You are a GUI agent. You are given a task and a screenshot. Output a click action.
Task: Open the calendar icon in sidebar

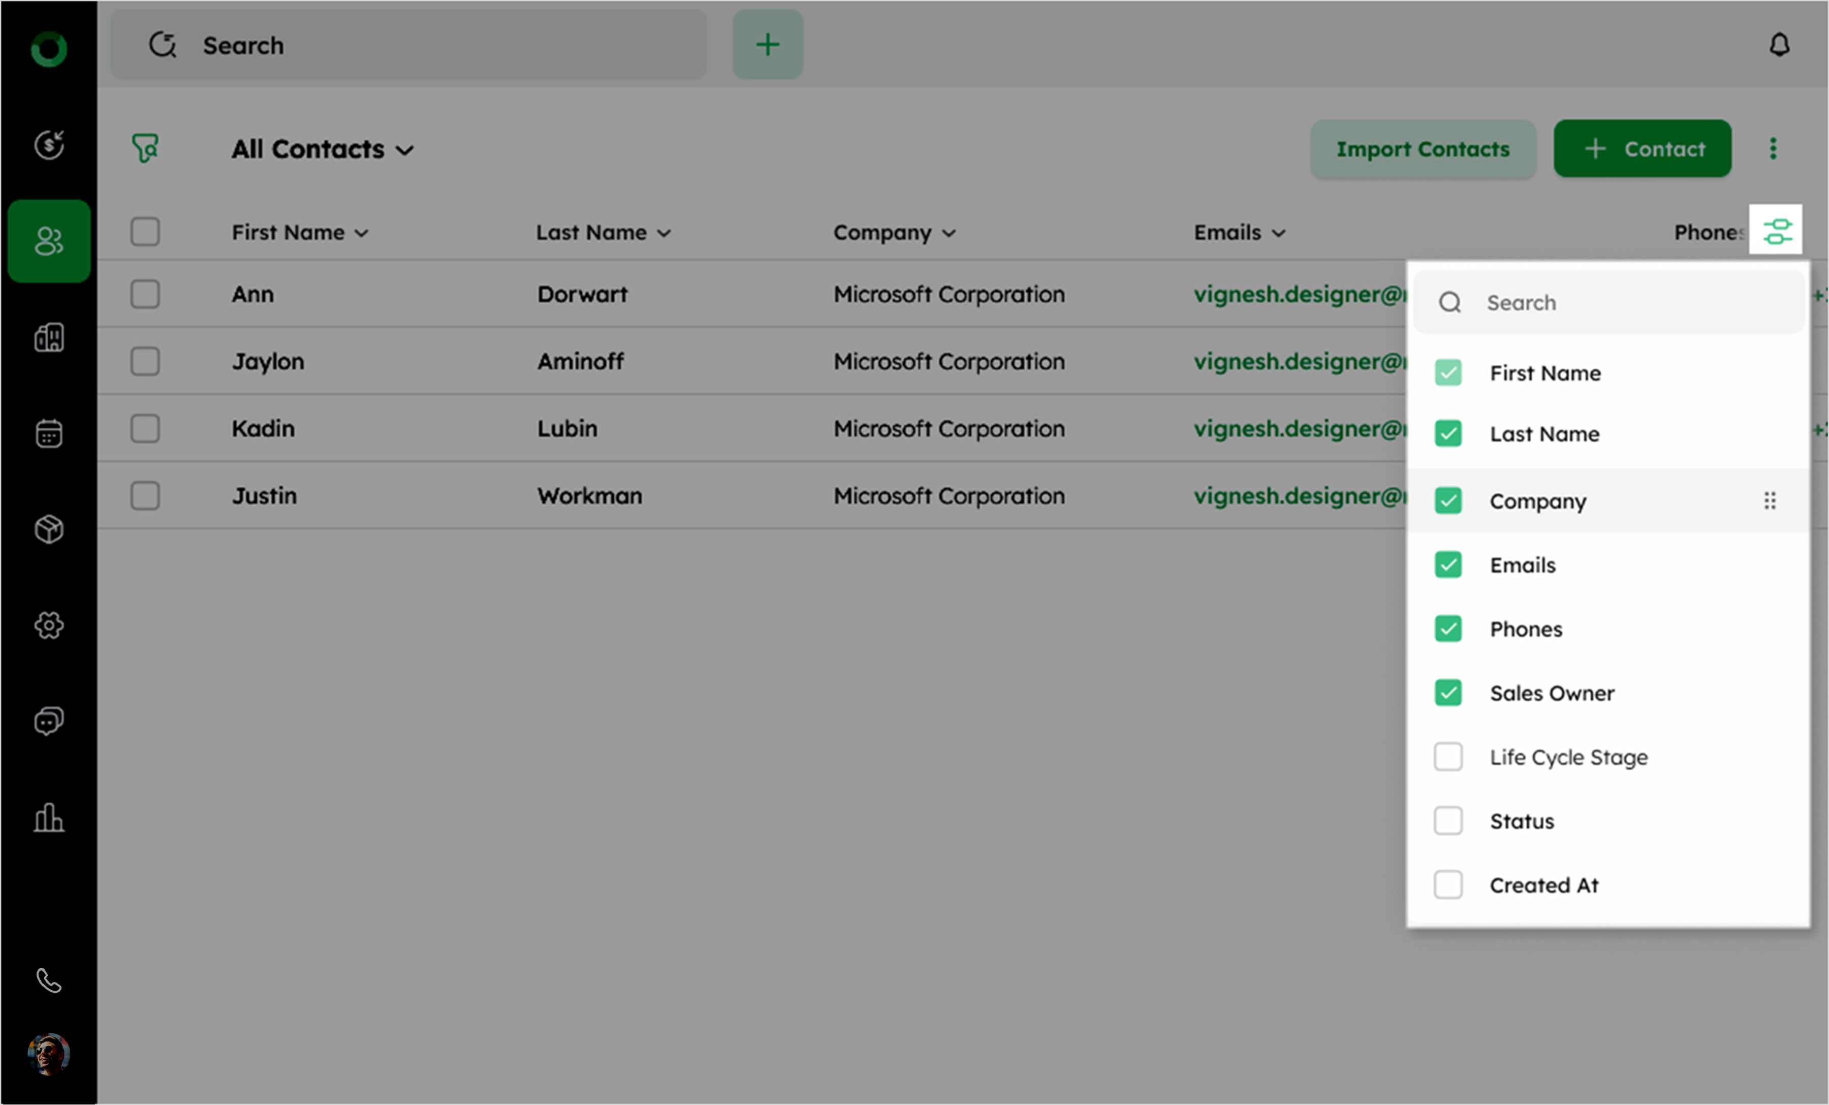point(49,433)
